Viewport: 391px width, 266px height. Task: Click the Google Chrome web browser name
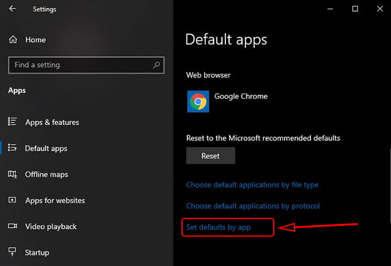click(x=241, y=96)
